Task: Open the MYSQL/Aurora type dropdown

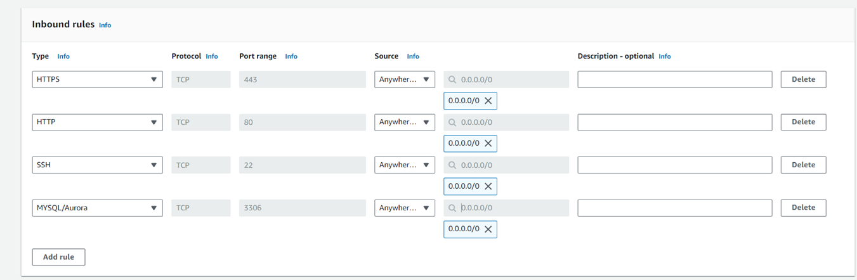Action: [97, 208]
